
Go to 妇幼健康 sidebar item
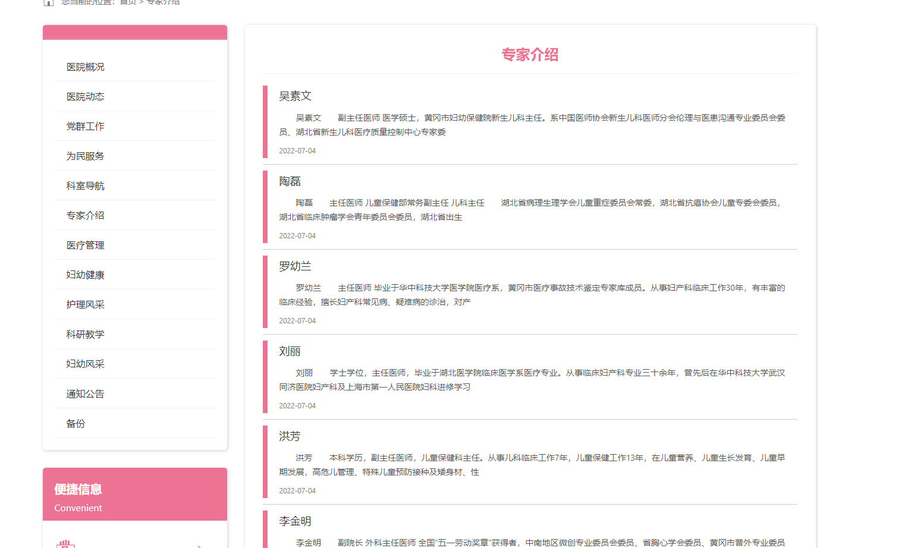click(x=85, y=275)
